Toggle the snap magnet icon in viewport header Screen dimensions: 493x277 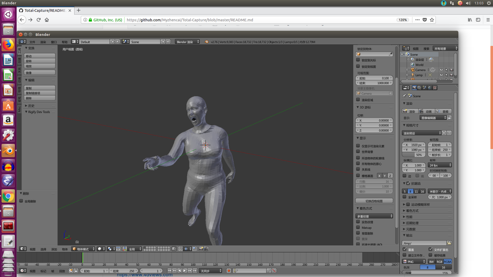click(181, 249)
